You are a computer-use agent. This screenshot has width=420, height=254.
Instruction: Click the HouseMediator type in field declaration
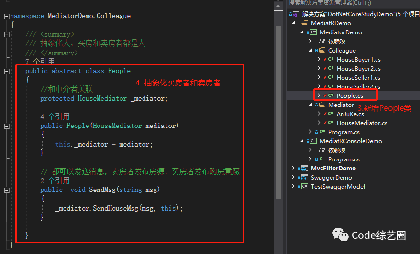[x=102, y=99]
